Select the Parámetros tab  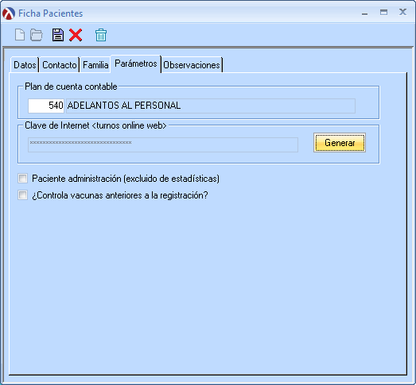tap(136, 64)
